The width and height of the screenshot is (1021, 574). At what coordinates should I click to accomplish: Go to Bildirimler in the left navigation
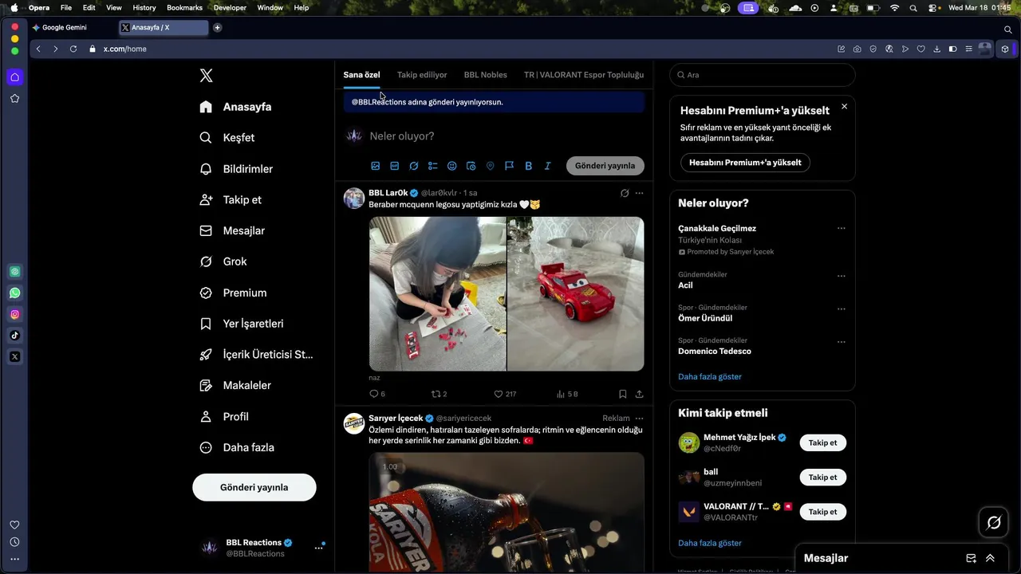pyautogui.click(x=237, y=169)
